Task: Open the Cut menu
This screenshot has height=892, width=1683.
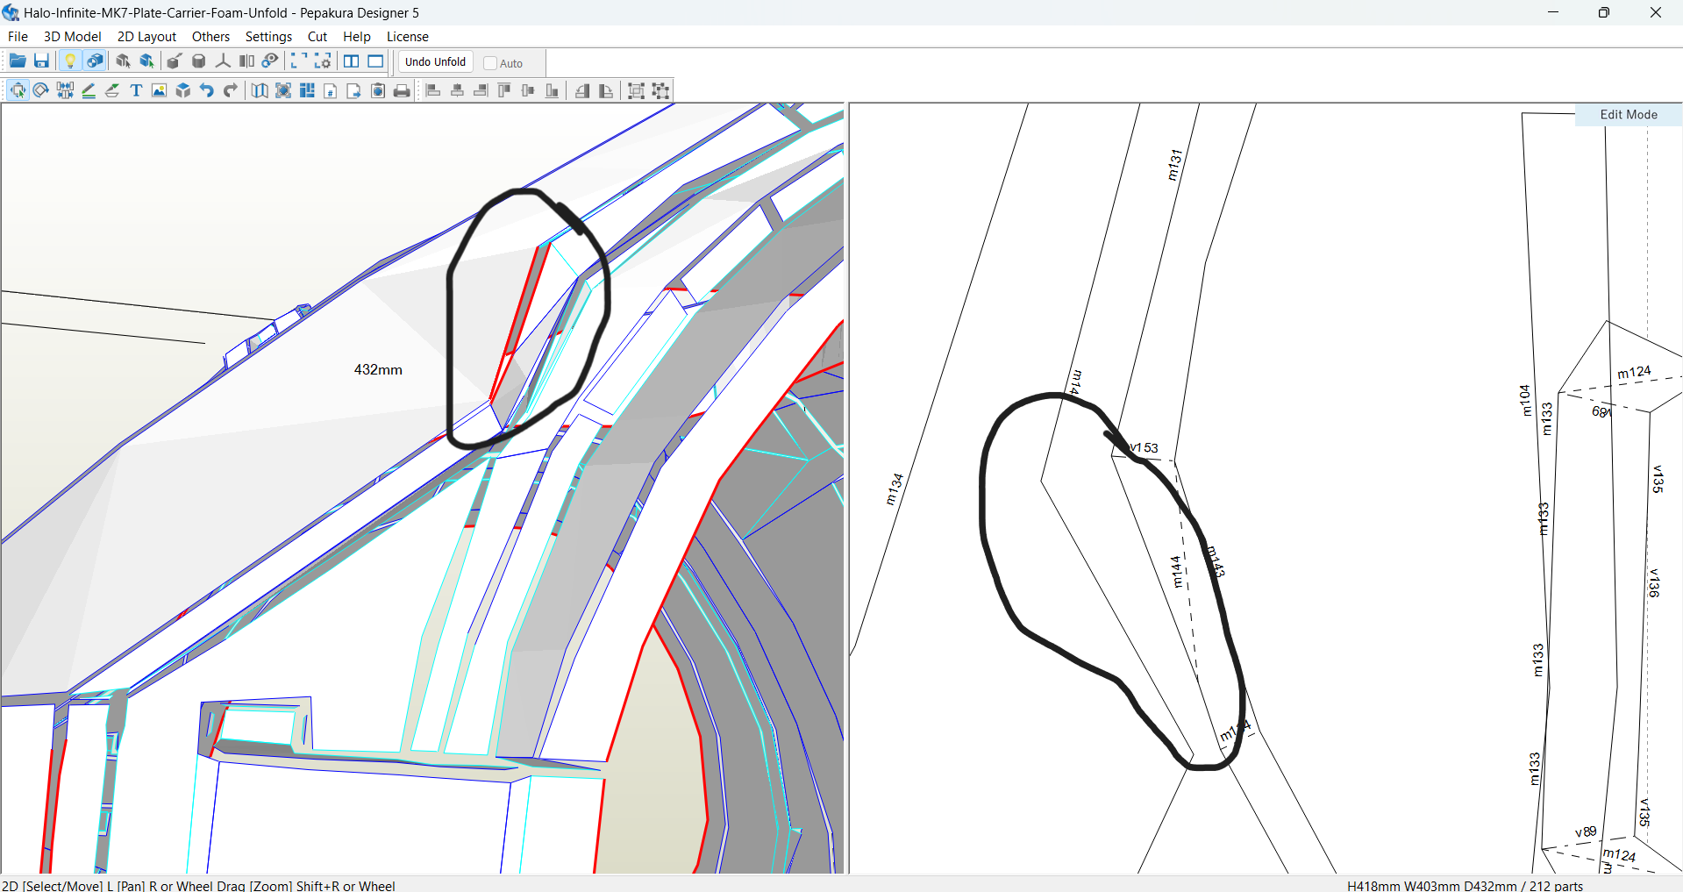Action: coord(317,37)
